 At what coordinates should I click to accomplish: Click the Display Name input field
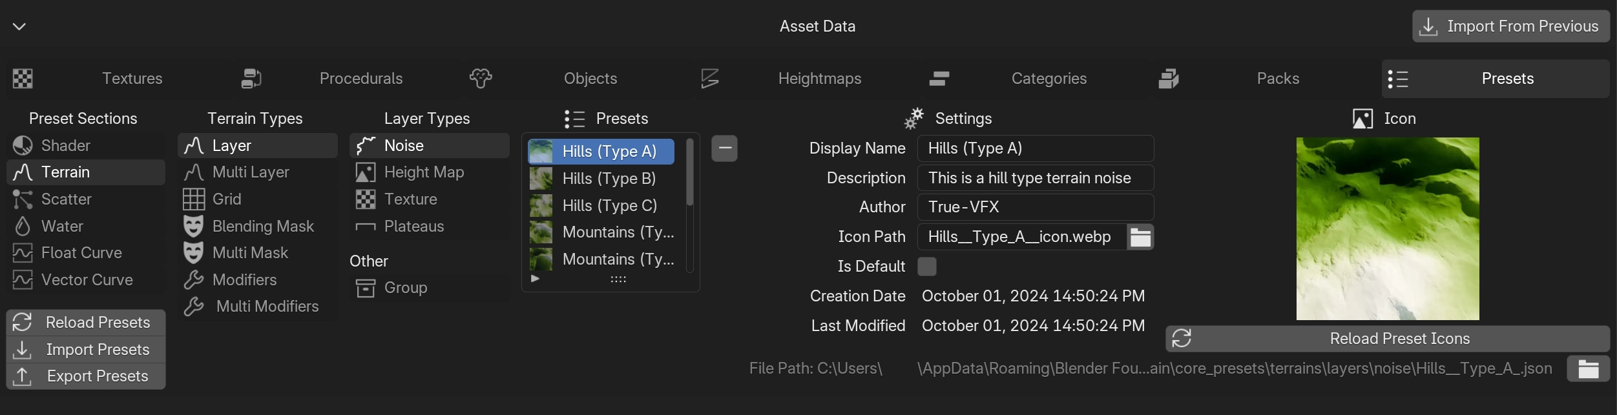[1035, 148]
